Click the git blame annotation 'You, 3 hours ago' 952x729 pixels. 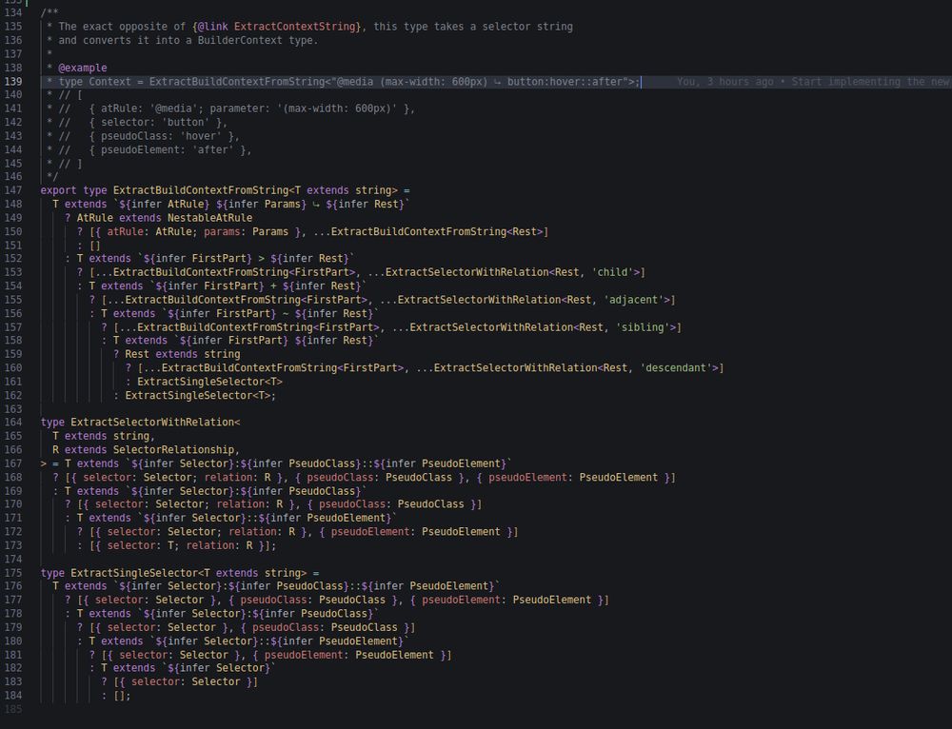(x=724, y=81)
